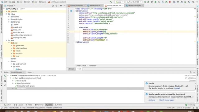
Task: Open the TODO tool window button
Action: pos(29,105)
